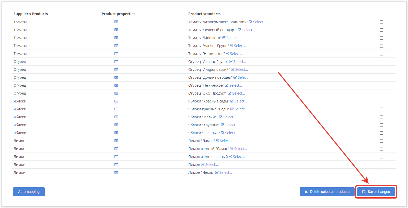Open properties icon for Томаты "Мое лето" row
The image size is (408, 208).
tap(116, 38)
